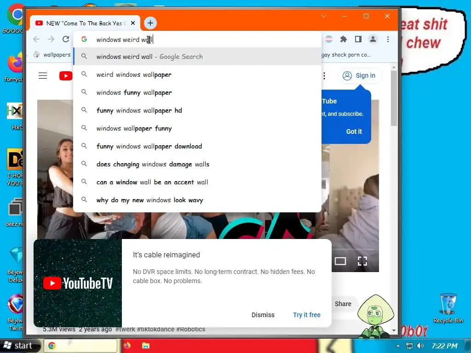Click the Chrome taskbar window button

tap(80, 346)
